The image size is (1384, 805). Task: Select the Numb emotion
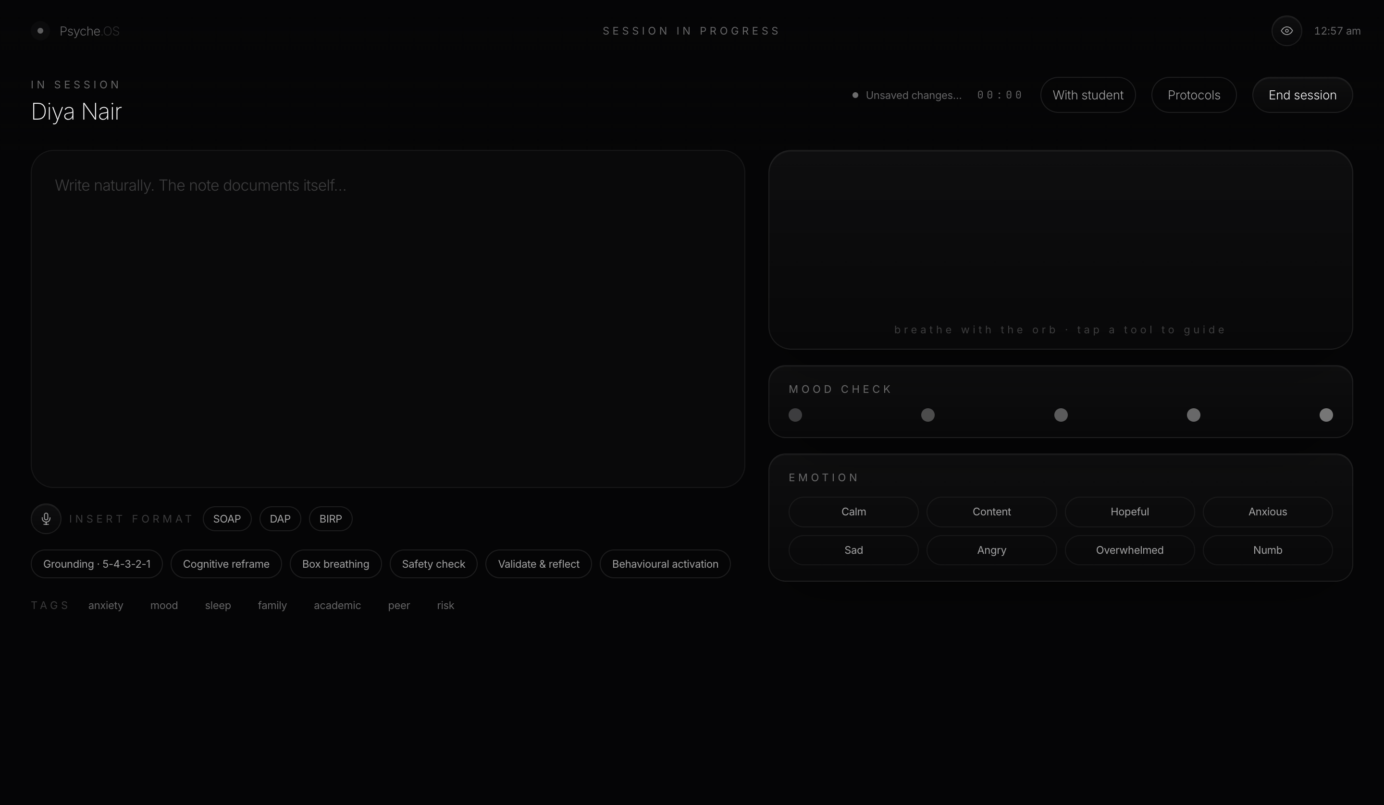click(x=1268, y=549)
